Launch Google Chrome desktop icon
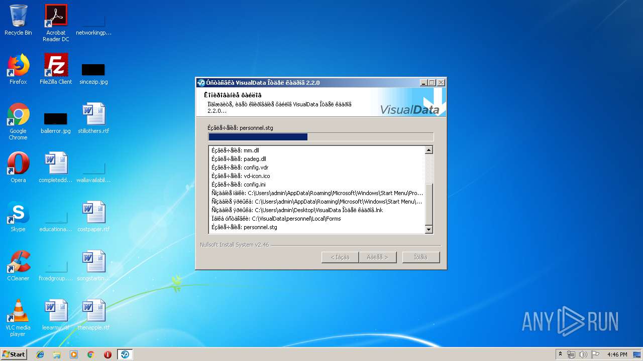 (x=18, y=121)
